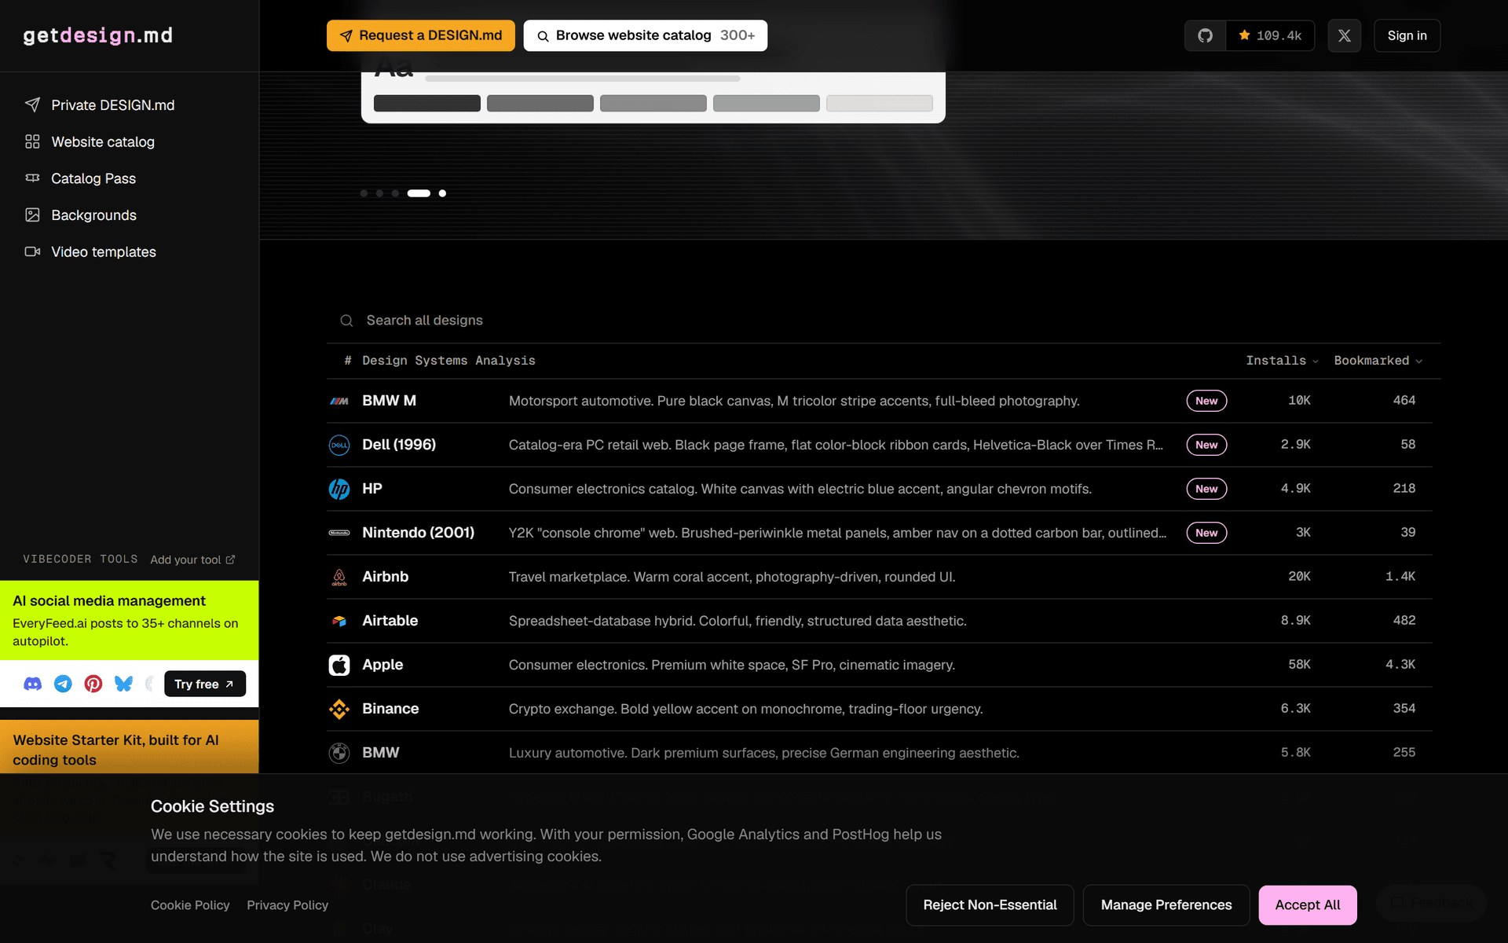Click the Airbnb description 'Travel marketplace. Warm coral accent'
1508x943 pixels.
pos(732,577)
